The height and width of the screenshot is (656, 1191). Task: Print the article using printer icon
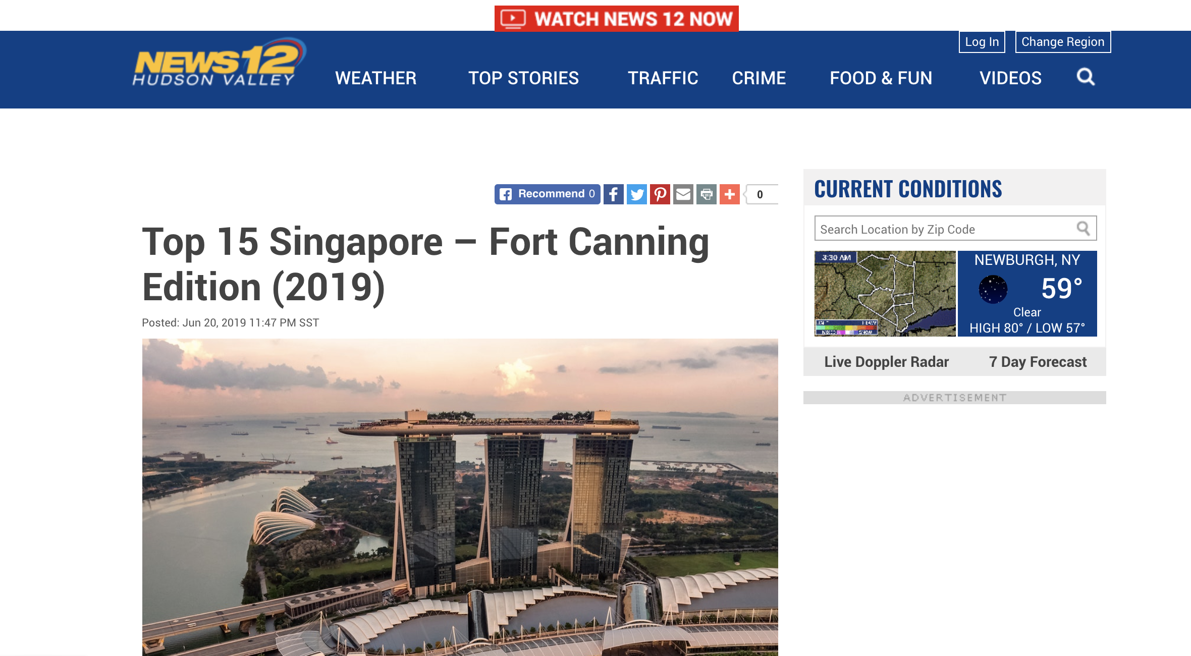706,194
